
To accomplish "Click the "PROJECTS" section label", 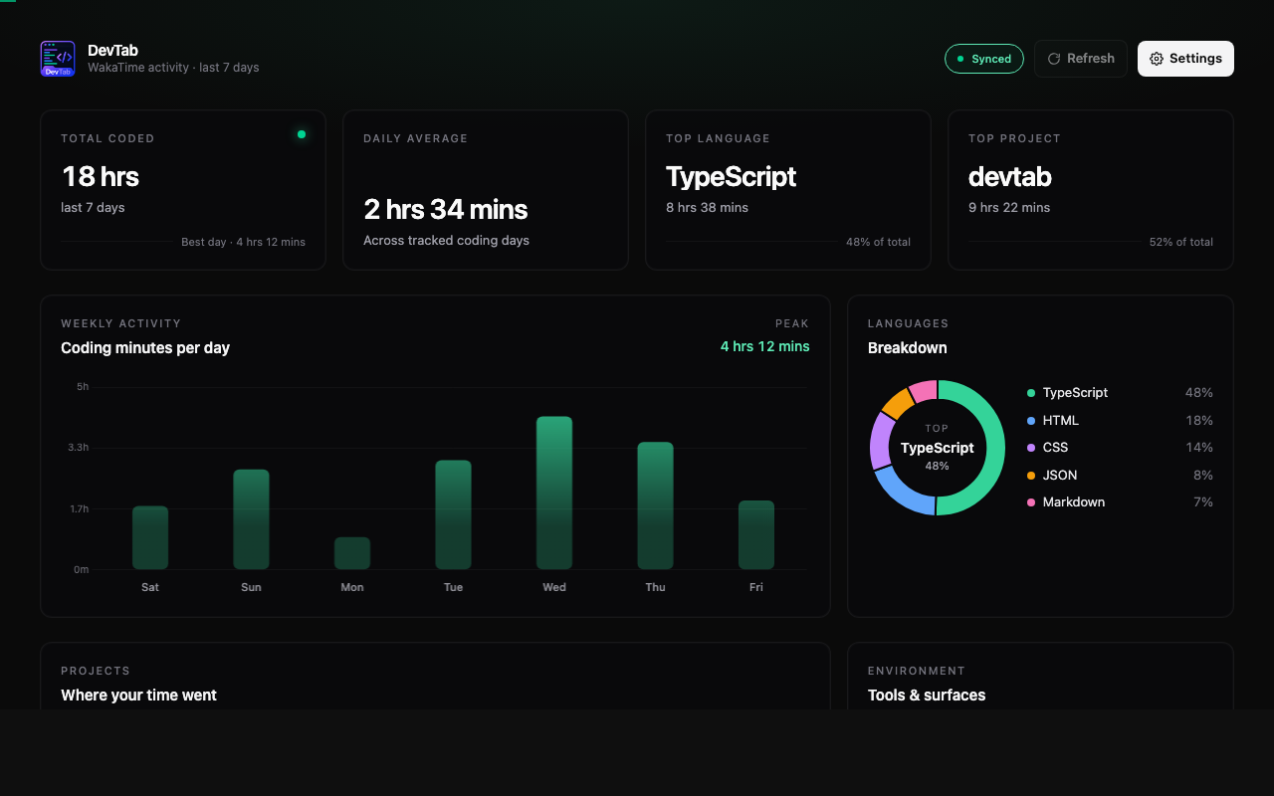I will [96, 671].
